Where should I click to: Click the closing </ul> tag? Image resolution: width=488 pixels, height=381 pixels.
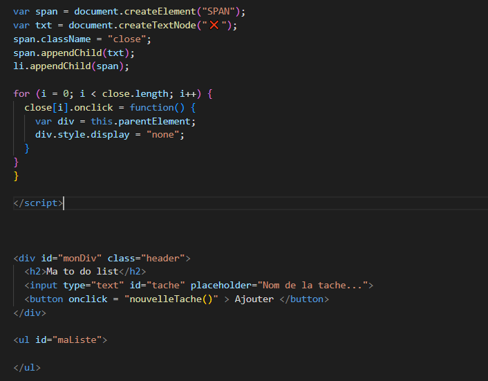pos(27,367)
